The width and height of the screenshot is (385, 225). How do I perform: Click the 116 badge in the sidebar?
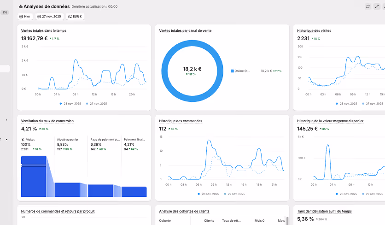(x=5, y=12)
